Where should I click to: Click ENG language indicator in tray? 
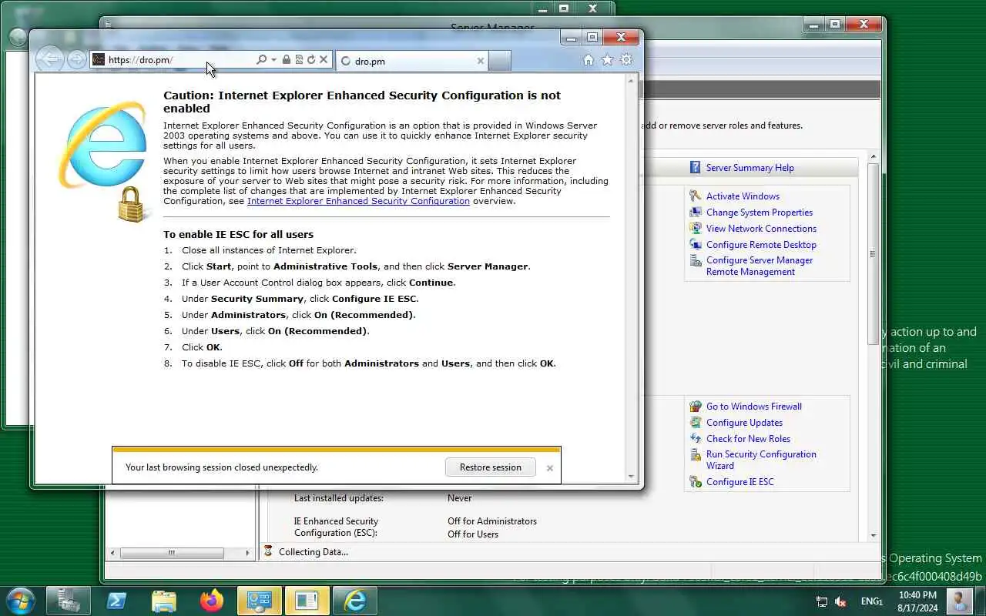coord(871,601)
